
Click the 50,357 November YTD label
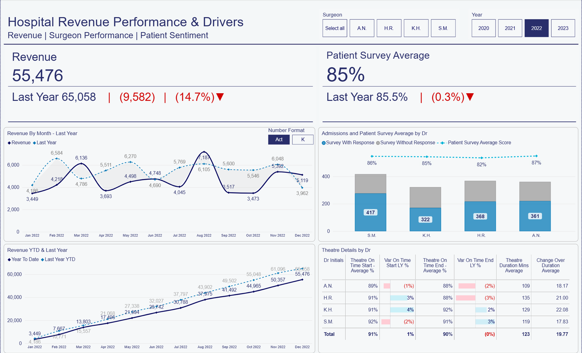[x=278, y=280]
